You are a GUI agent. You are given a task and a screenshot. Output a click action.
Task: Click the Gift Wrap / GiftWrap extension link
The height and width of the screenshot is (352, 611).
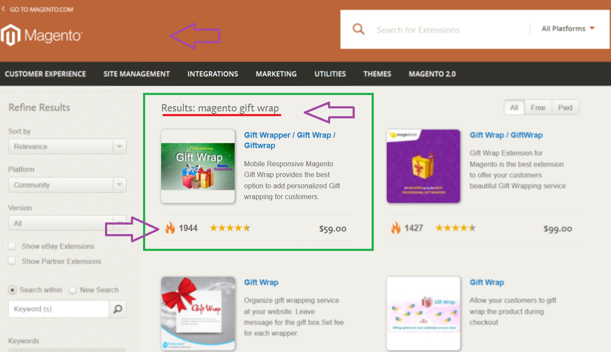coord(506,135)
